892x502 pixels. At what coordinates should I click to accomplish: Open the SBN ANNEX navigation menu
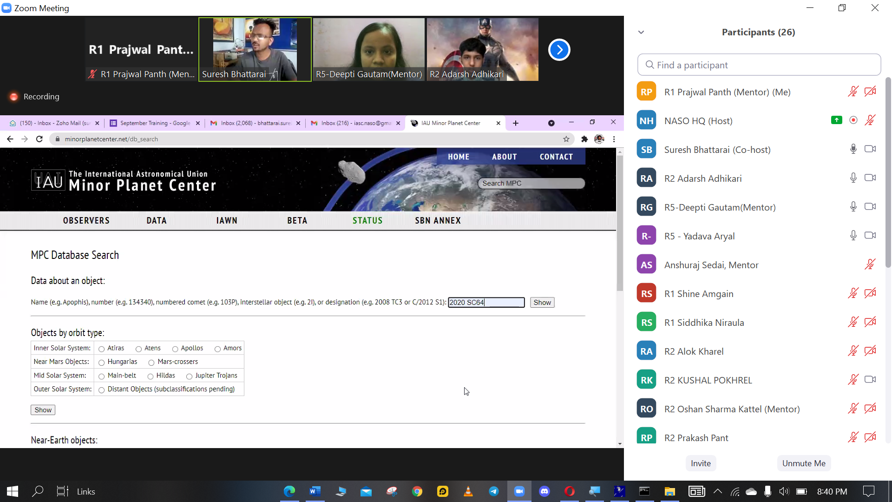click(x=438, y=220)
